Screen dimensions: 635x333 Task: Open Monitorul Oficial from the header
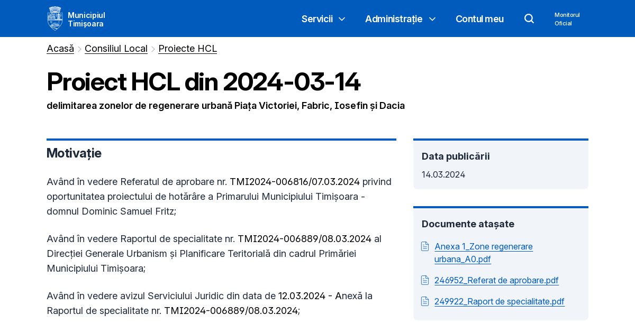567,18
